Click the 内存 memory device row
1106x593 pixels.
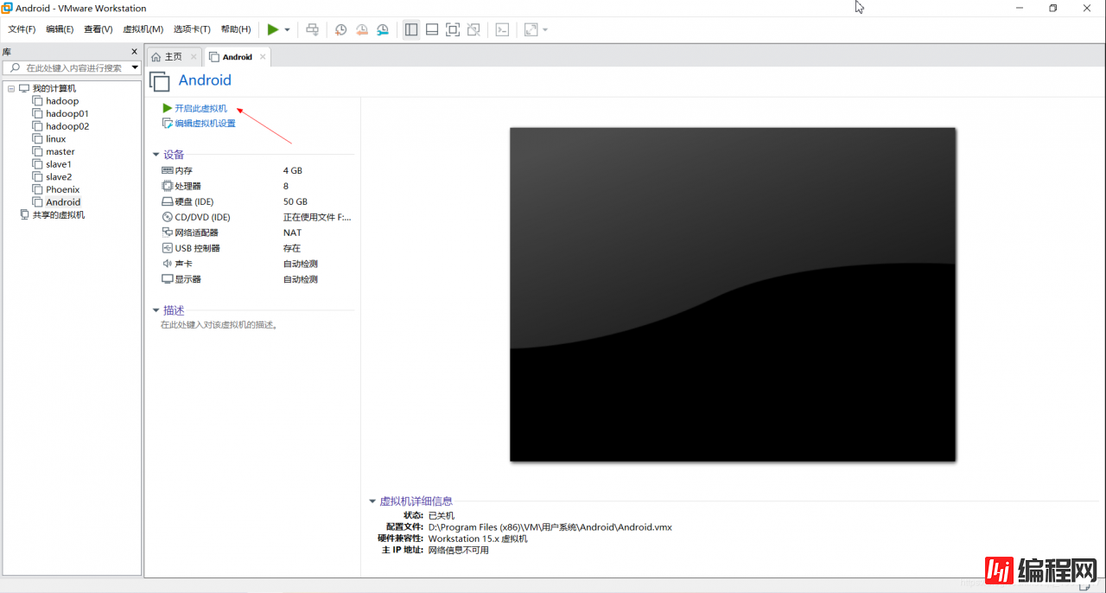(257, 171)
